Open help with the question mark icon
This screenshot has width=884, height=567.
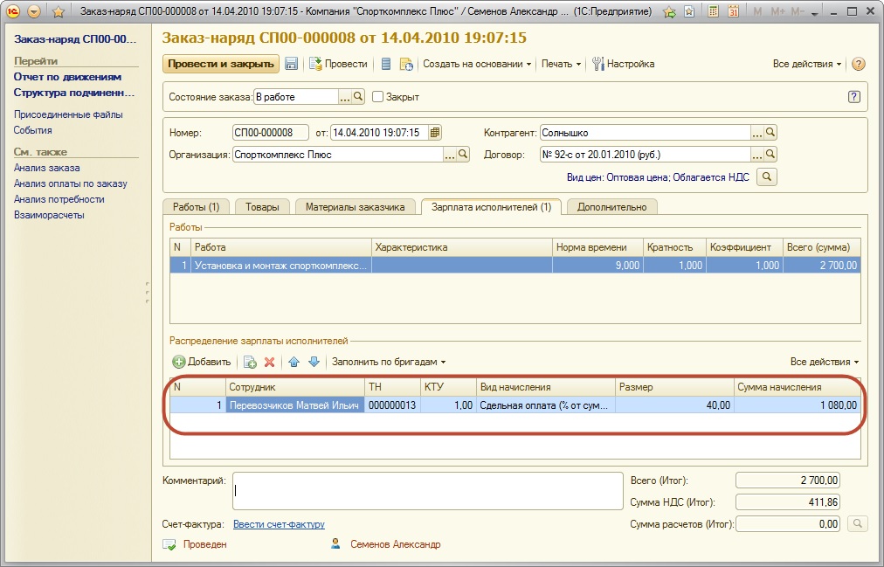(x=858, y=64)
